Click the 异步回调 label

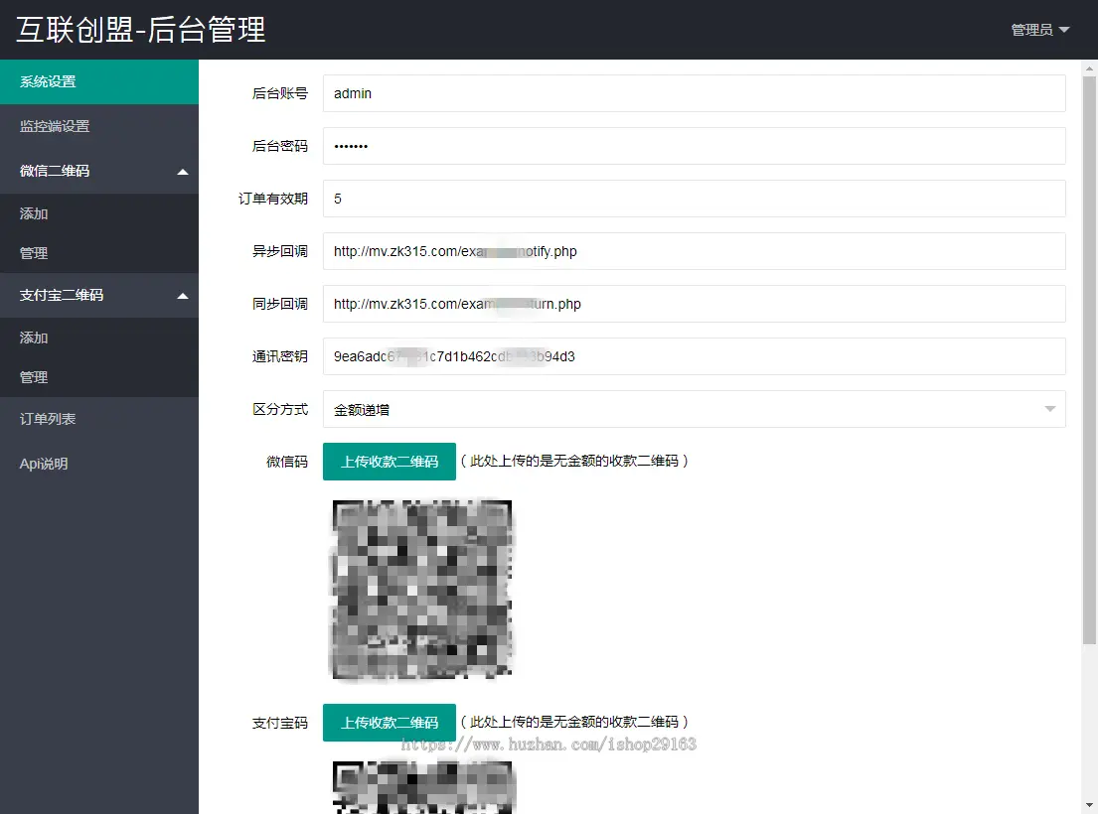(280, 251)
